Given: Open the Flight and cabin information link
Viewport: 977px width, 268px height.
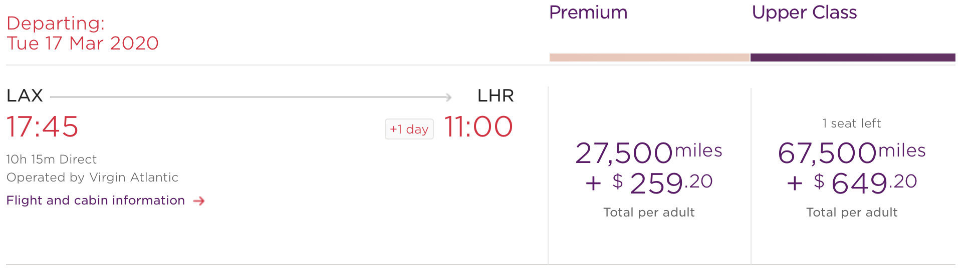Looking at the screenshot, I should [x=96, y=200].
